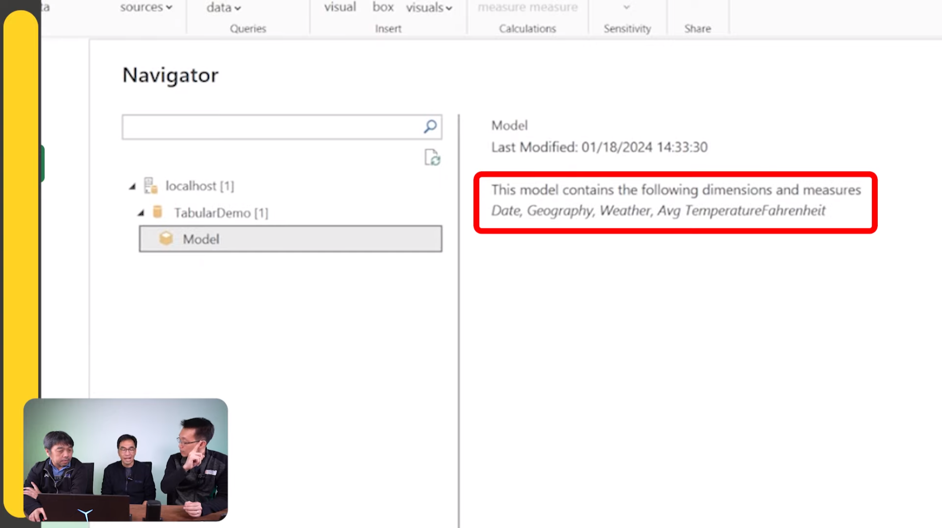Screen dimensions: 942x528
Task: Click the new visual ribbon button
Action: tap(340, 7)
